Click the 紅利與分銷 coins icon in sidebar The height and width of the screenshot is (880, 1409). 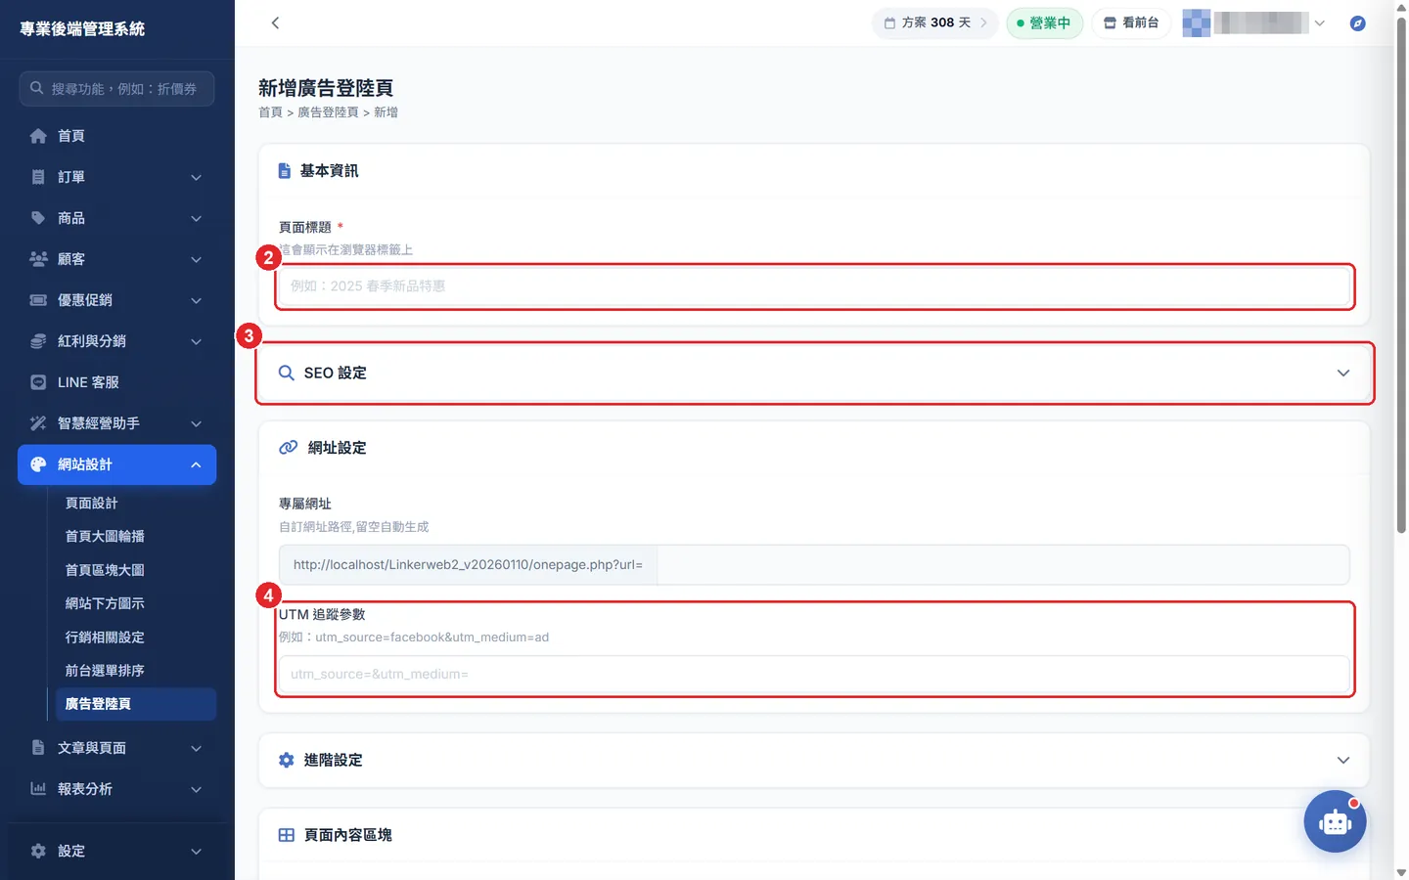(x=38, y=341)
